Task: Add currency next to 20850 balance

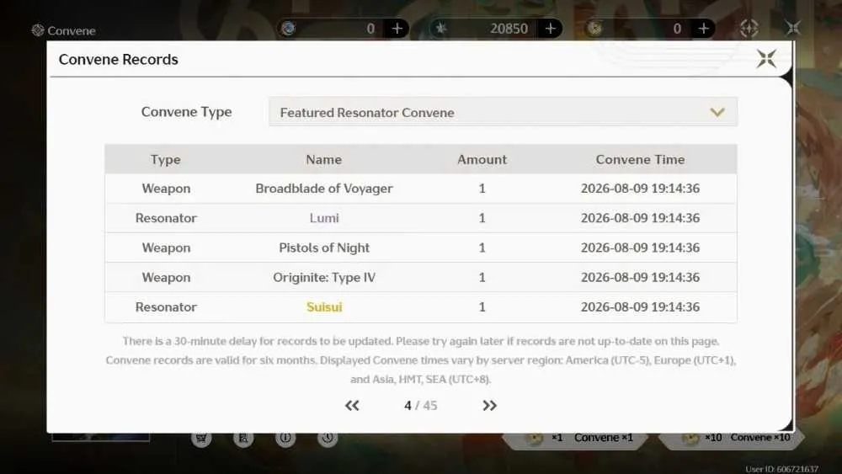Action: tap(551, 29)
